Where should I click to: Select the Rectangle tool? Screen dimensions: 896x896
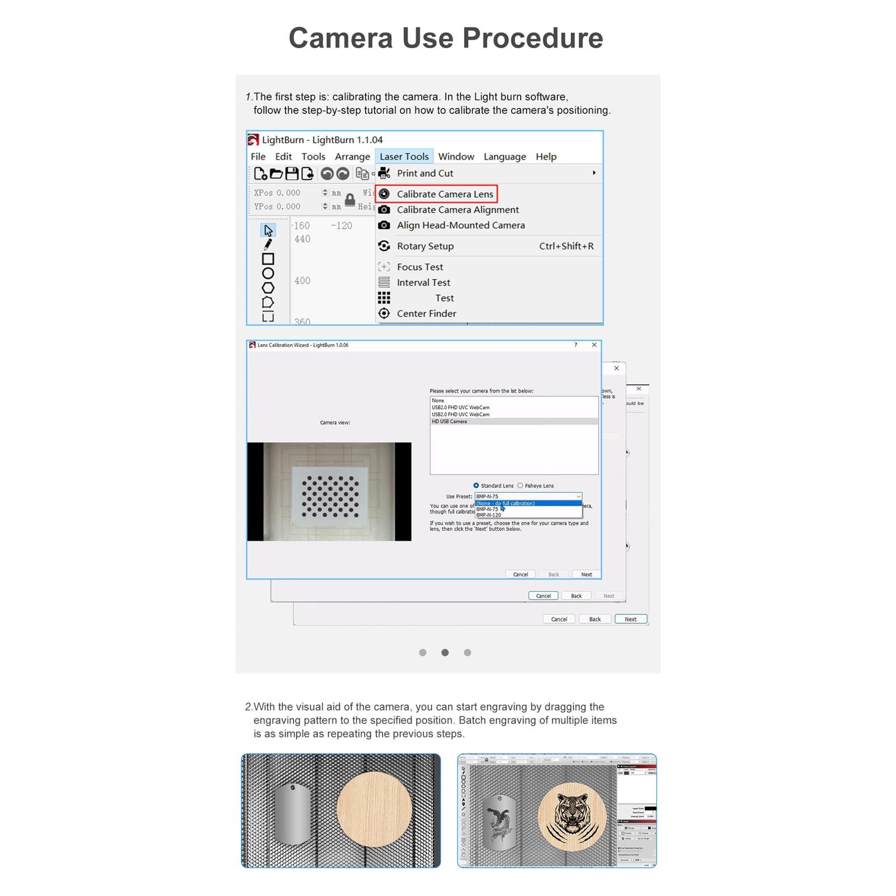[268, 259]
